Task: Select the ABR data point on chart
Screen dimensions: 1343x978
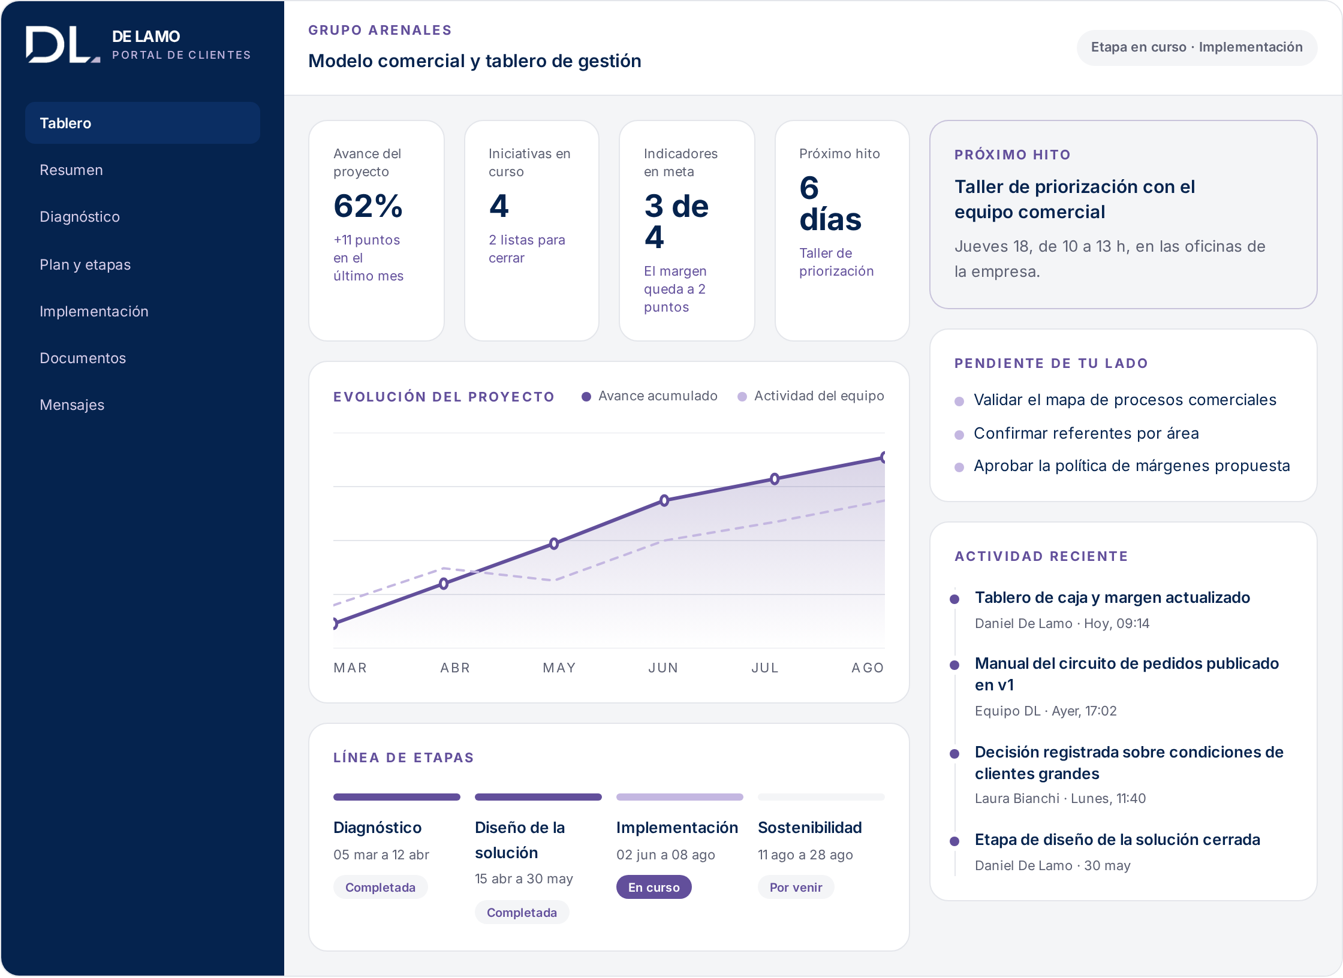Action: (444, 584)
